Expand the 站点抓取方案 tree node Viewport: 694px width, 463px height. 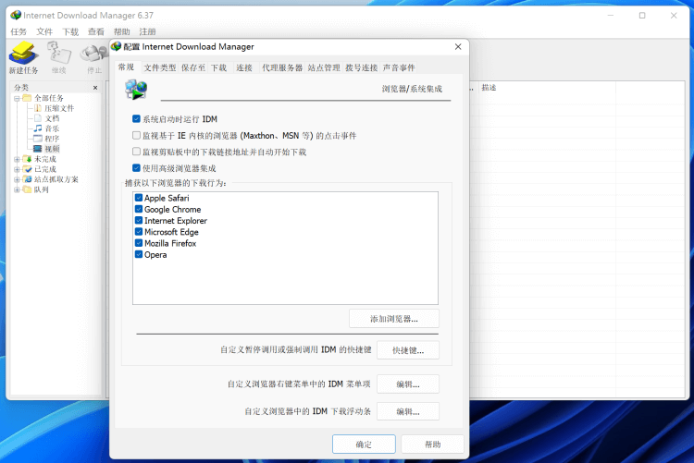[17, 179]
